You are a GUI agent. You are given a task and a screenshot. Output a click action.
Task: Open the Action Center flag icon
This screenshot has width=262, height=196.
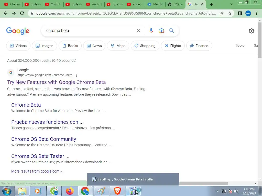click(230, 191)
